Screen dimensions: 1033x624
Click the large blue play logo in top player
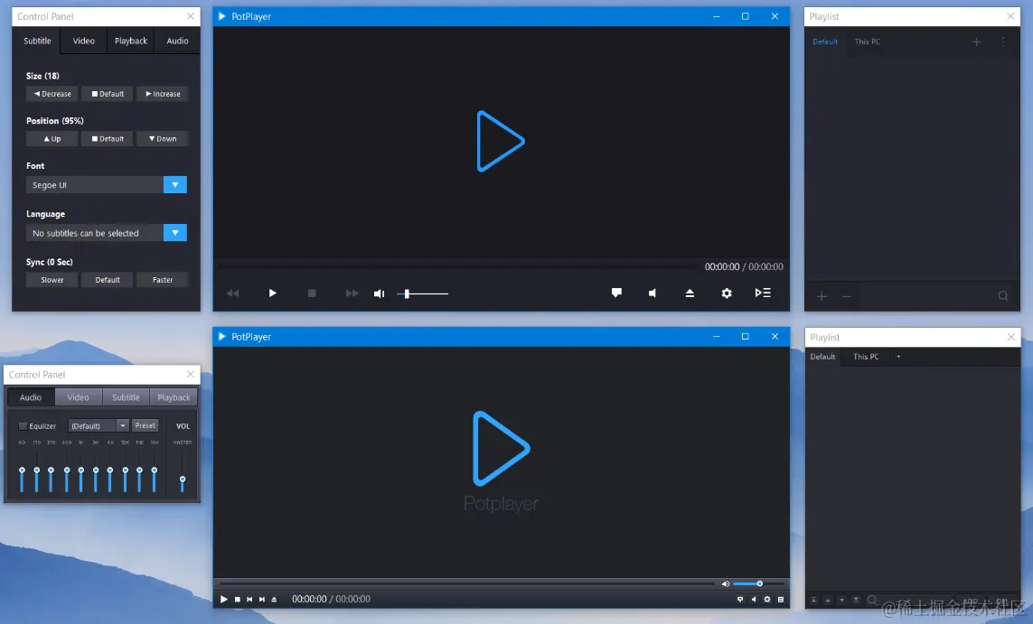500,142
